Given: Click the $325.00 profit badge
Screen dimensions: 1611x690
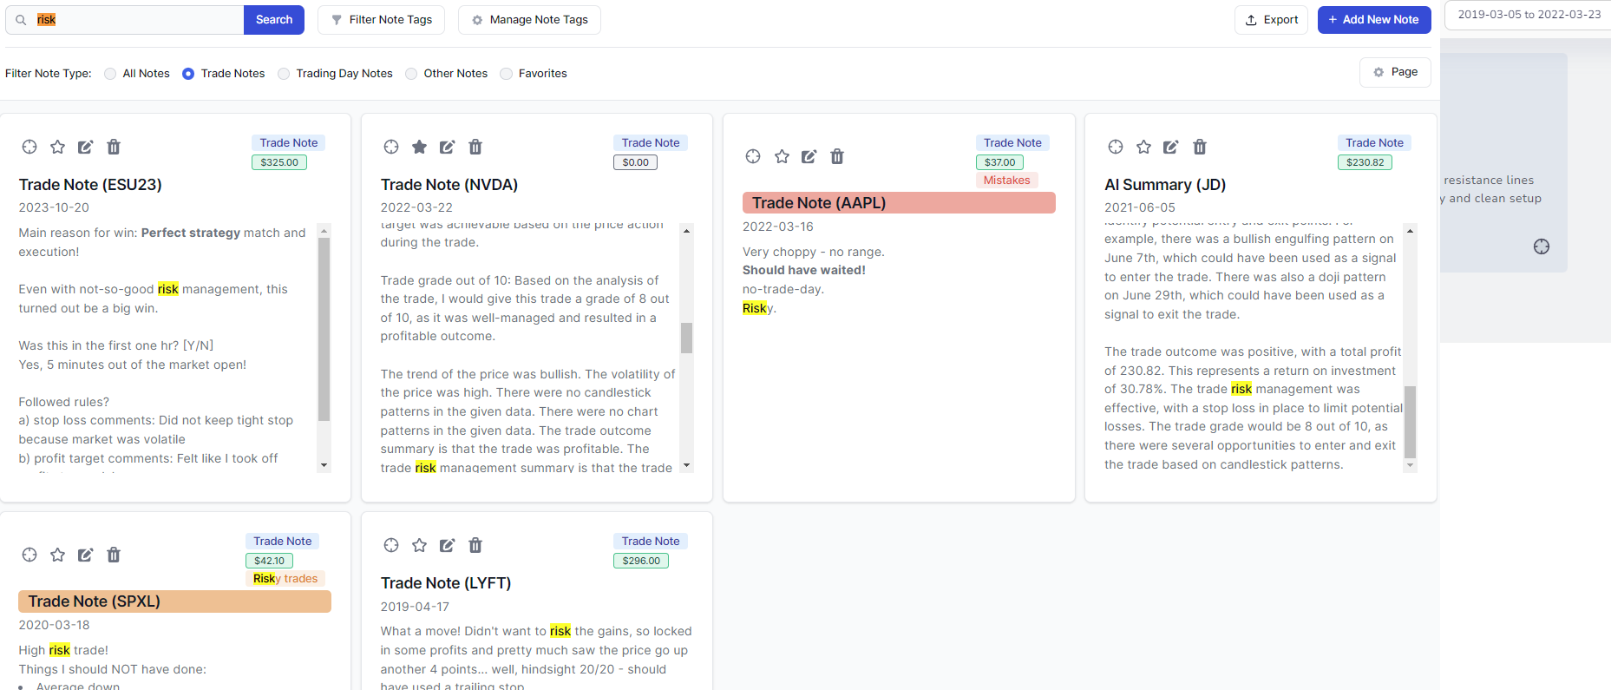Looking at the screenshot, I should pyautogui.click(x=279, y=162).
